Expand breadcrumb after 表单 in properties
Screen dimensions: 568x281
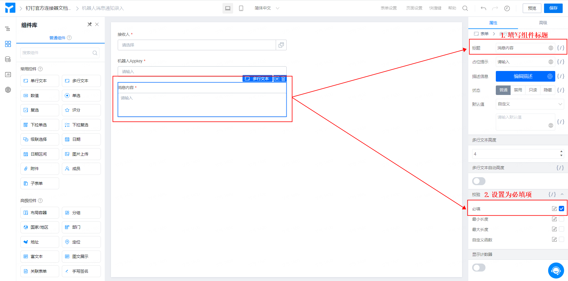494,34
